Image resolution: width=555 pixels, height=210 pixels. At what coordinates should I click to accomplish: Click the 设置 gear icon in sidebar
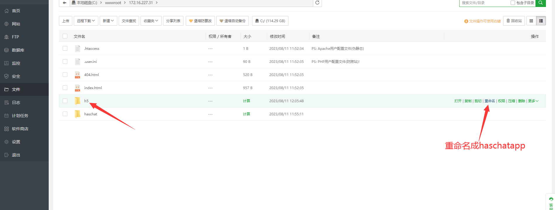tap(6, 142)
